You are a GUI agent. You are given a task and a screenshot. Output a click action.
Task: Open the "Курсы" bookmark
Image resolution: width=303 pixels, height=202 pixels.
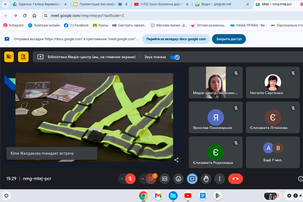(100, 25)
